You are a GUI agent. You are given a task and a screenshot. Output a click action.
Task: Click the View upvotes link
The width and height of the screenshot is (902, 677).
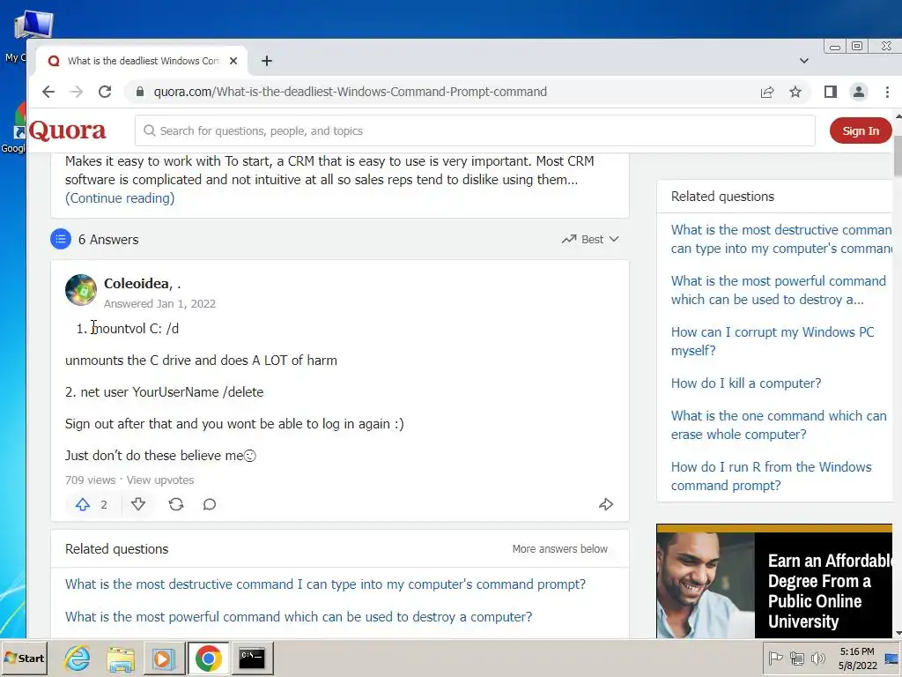tap(160, 480)
